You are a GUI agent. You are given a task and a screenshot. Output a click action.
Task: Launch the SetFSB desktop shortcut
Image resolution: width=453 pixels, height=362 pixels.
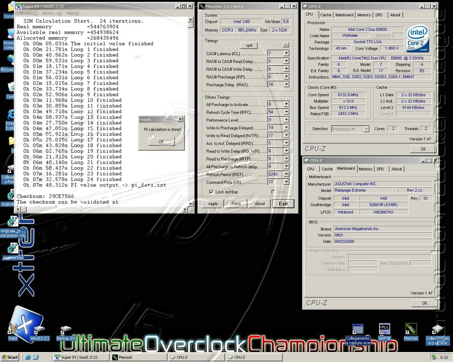(x=384, y=332)
